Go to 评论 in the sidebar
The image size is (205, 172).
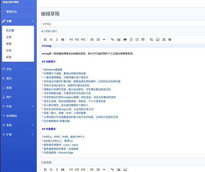tap(9, 69)
